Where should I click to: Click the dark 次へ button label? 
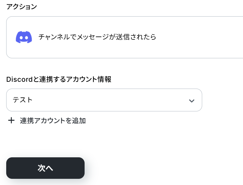tap(45, 168)
